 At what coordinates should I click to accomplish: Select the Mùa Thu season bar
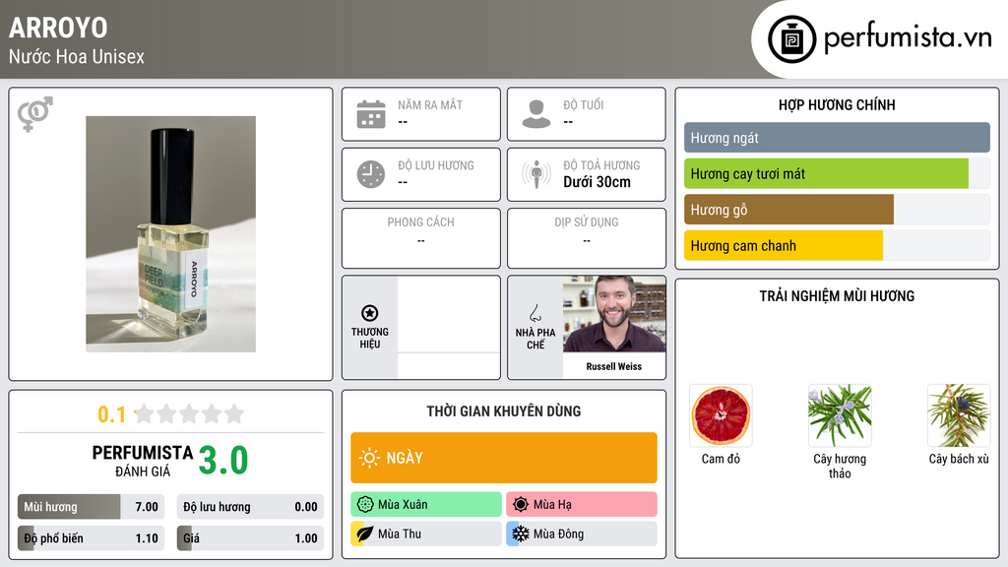tap(426, 534)
